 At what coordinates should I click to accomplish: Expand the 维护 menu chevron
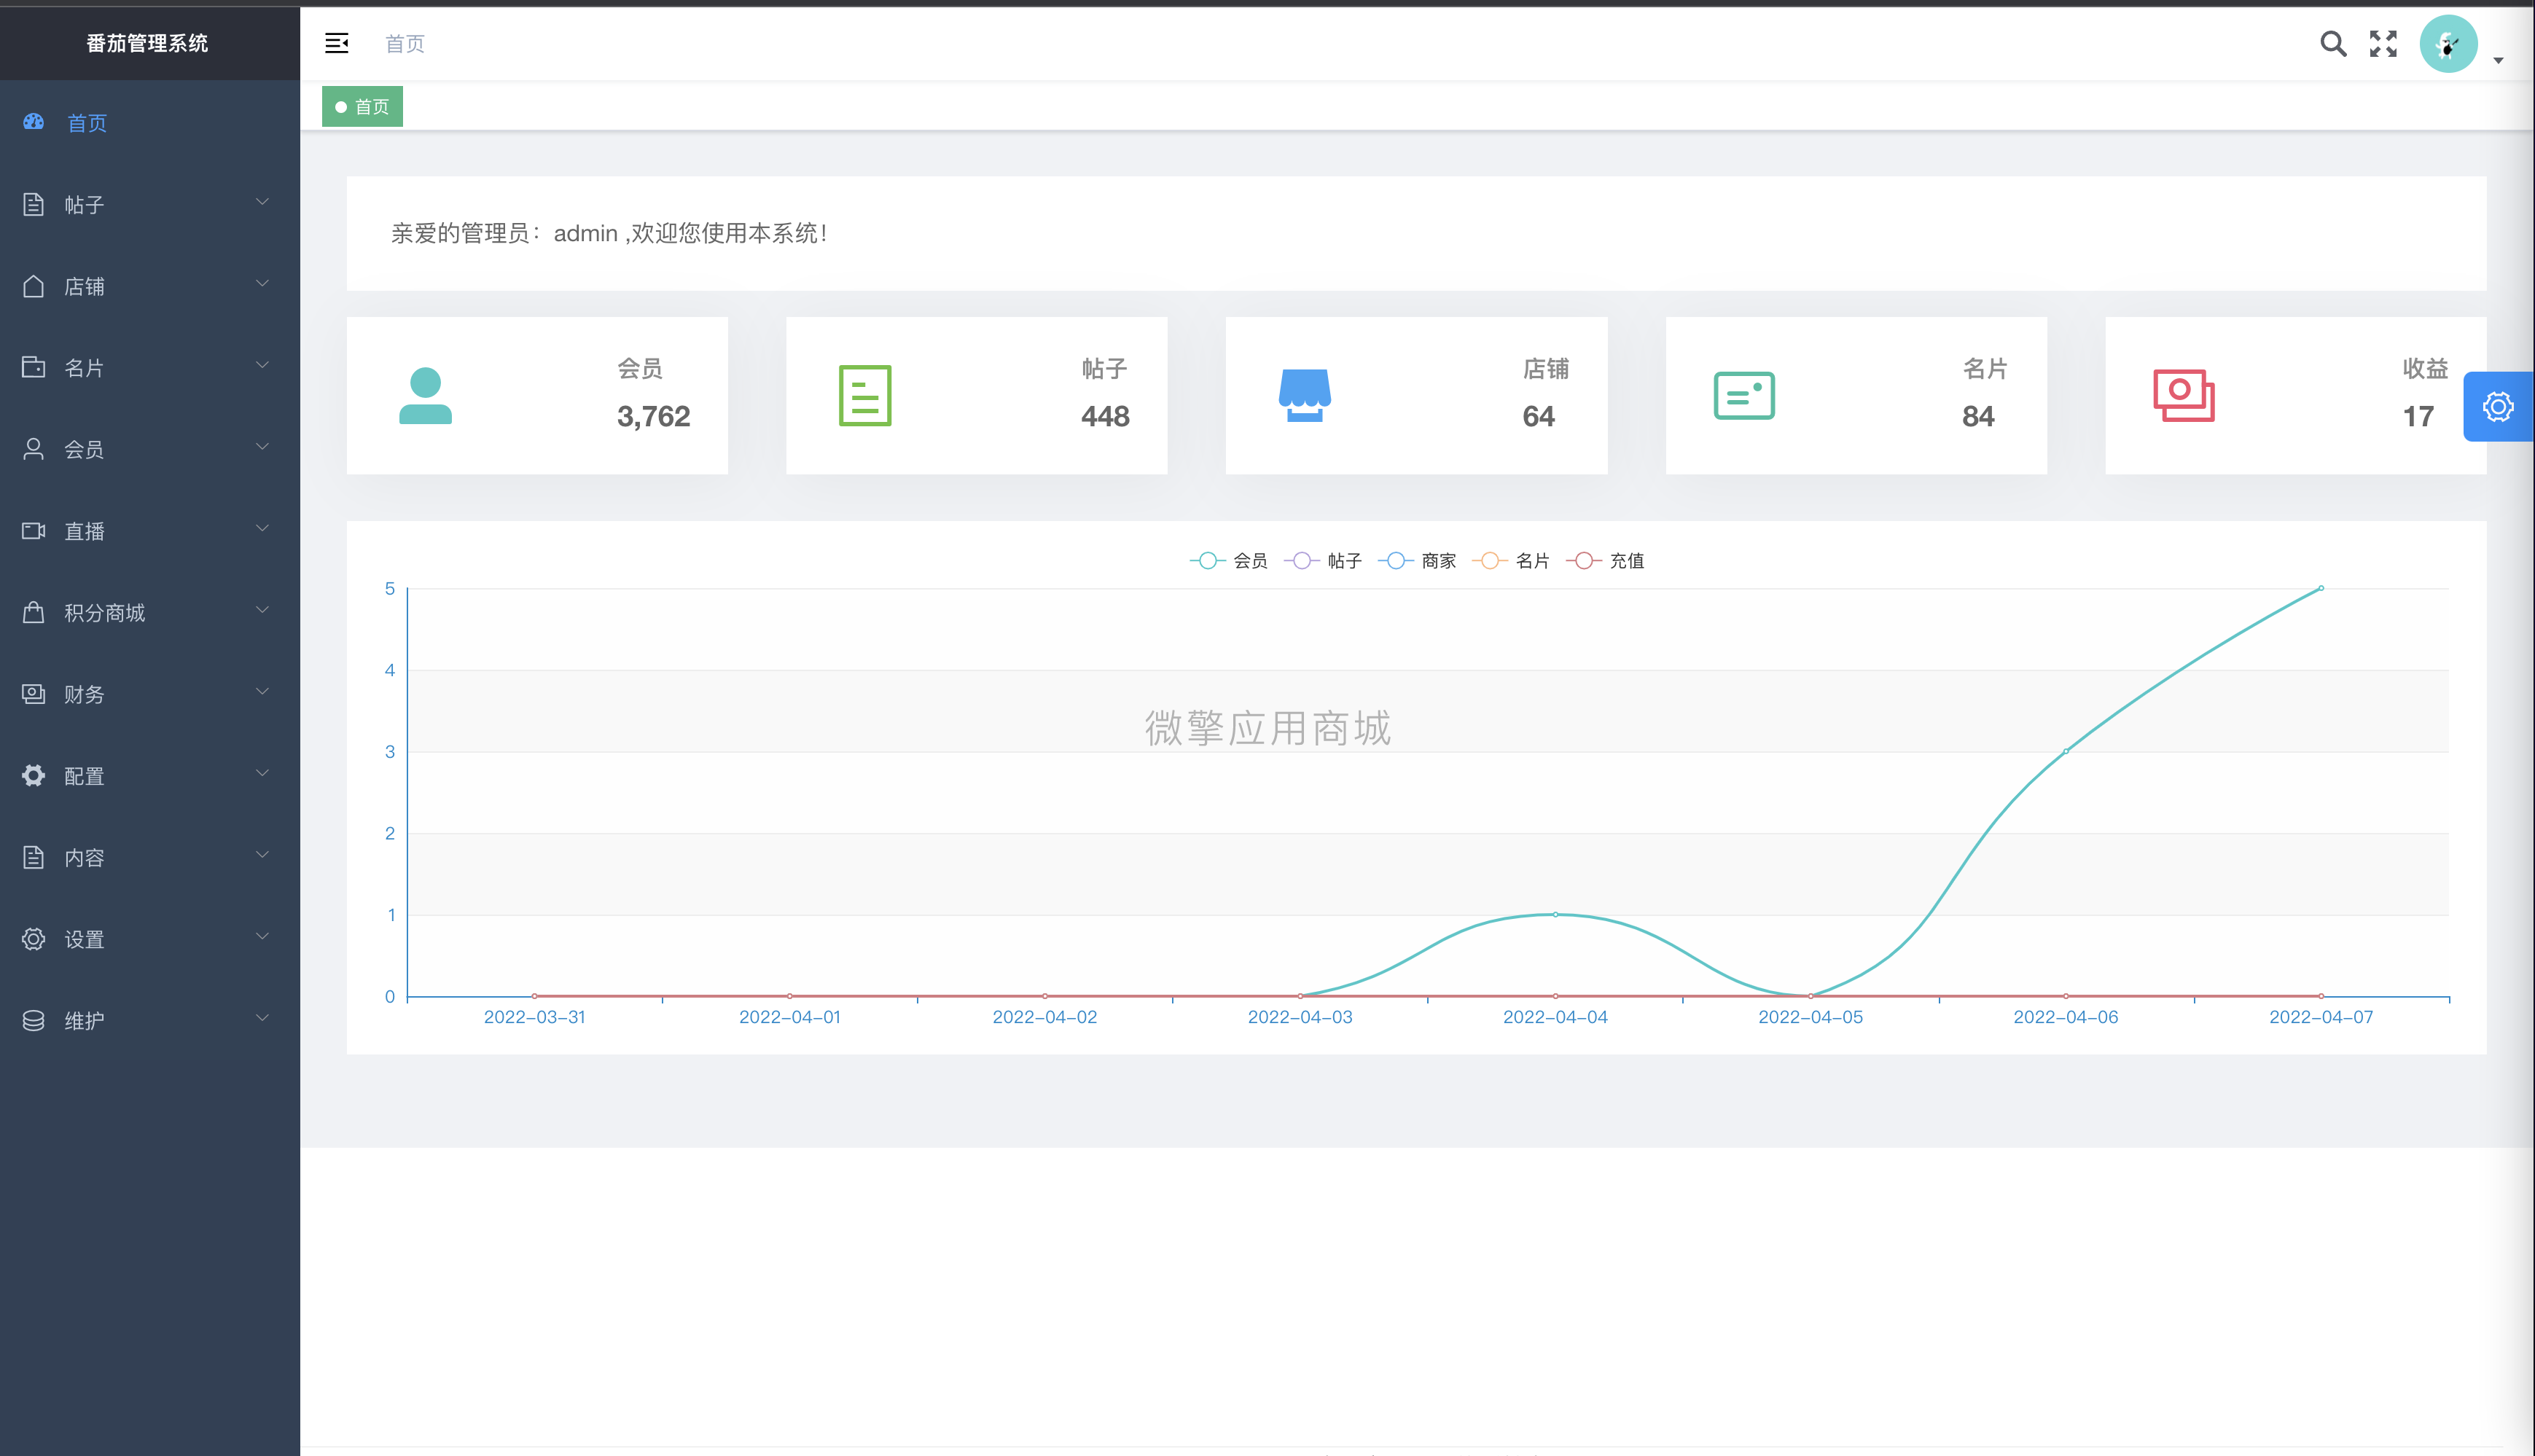pyautogui.click(x=262, y=1018)
